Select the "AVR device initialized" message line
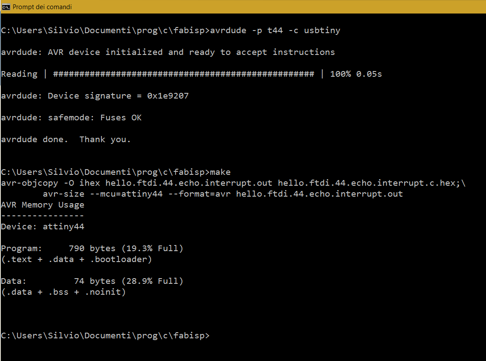This screenshot has height=361, width=486. (x=168, y=52)
